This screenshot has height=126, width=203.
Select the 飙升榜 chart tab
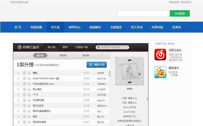[40, 55]
